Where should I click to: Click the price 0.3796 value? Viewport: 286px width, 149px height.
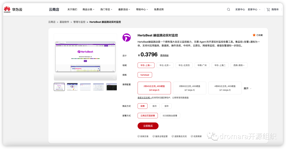click(149, 55)
